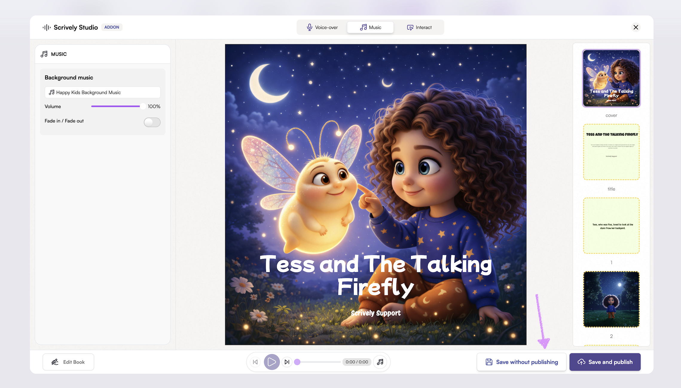The height and width of the screenshot is (388, 681).
Task: Open page 2 thumbnail with night forest
Action: click(x=611, y=299)
